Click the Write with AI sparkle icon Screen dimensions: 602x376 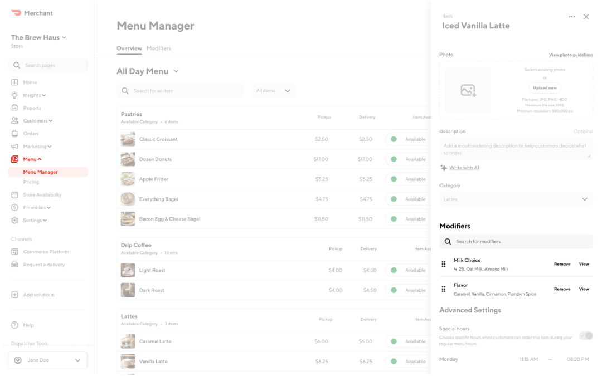point(444,168)
